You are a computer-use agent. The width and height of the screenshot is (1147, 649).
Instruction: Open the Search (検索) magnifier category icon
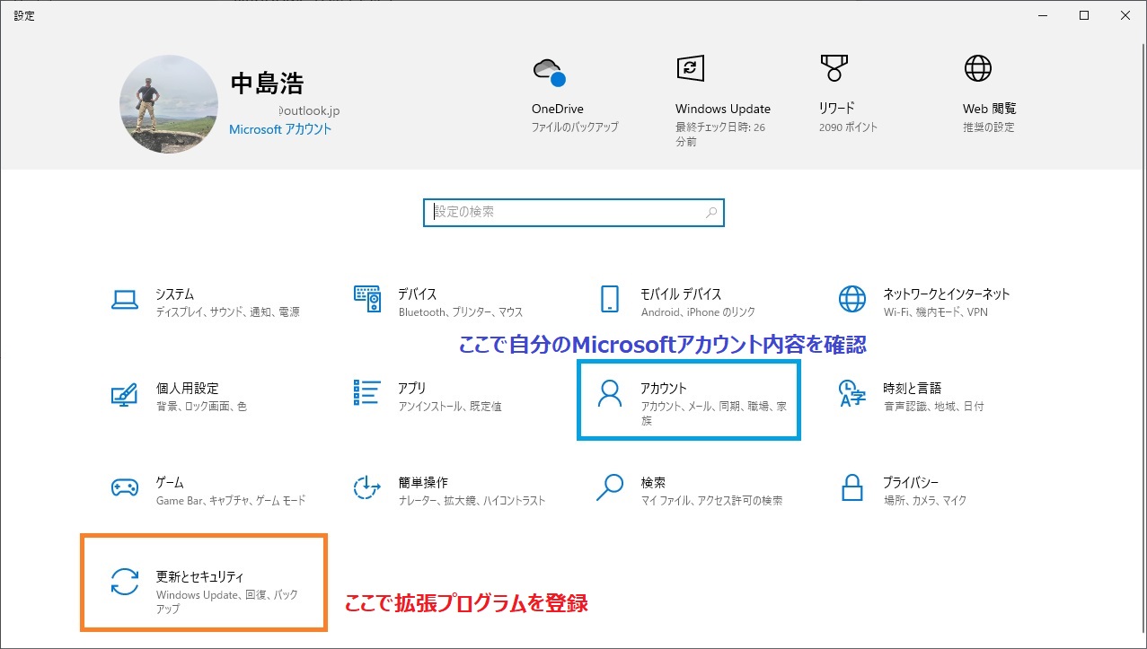610,488
